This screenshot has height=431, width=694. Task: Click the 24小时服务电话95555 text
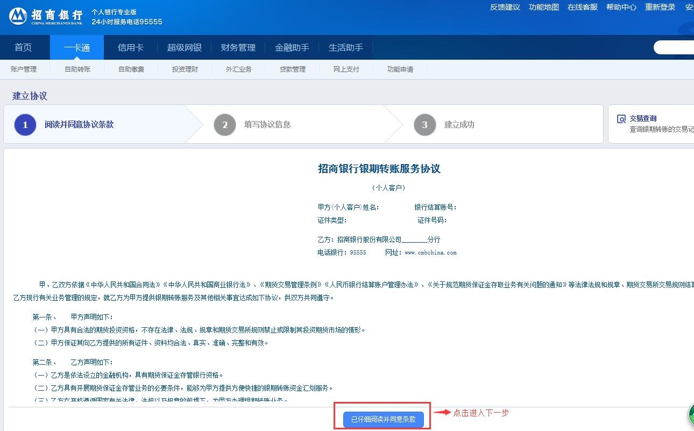click(x=127, y=22)
